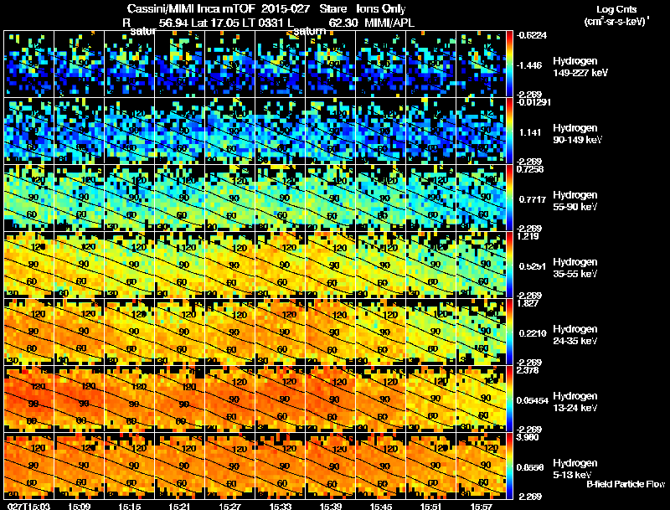Open the 90-149 keV image panel at 15:45
Viewport: 670px width, 510px height.
click(381, 131)
